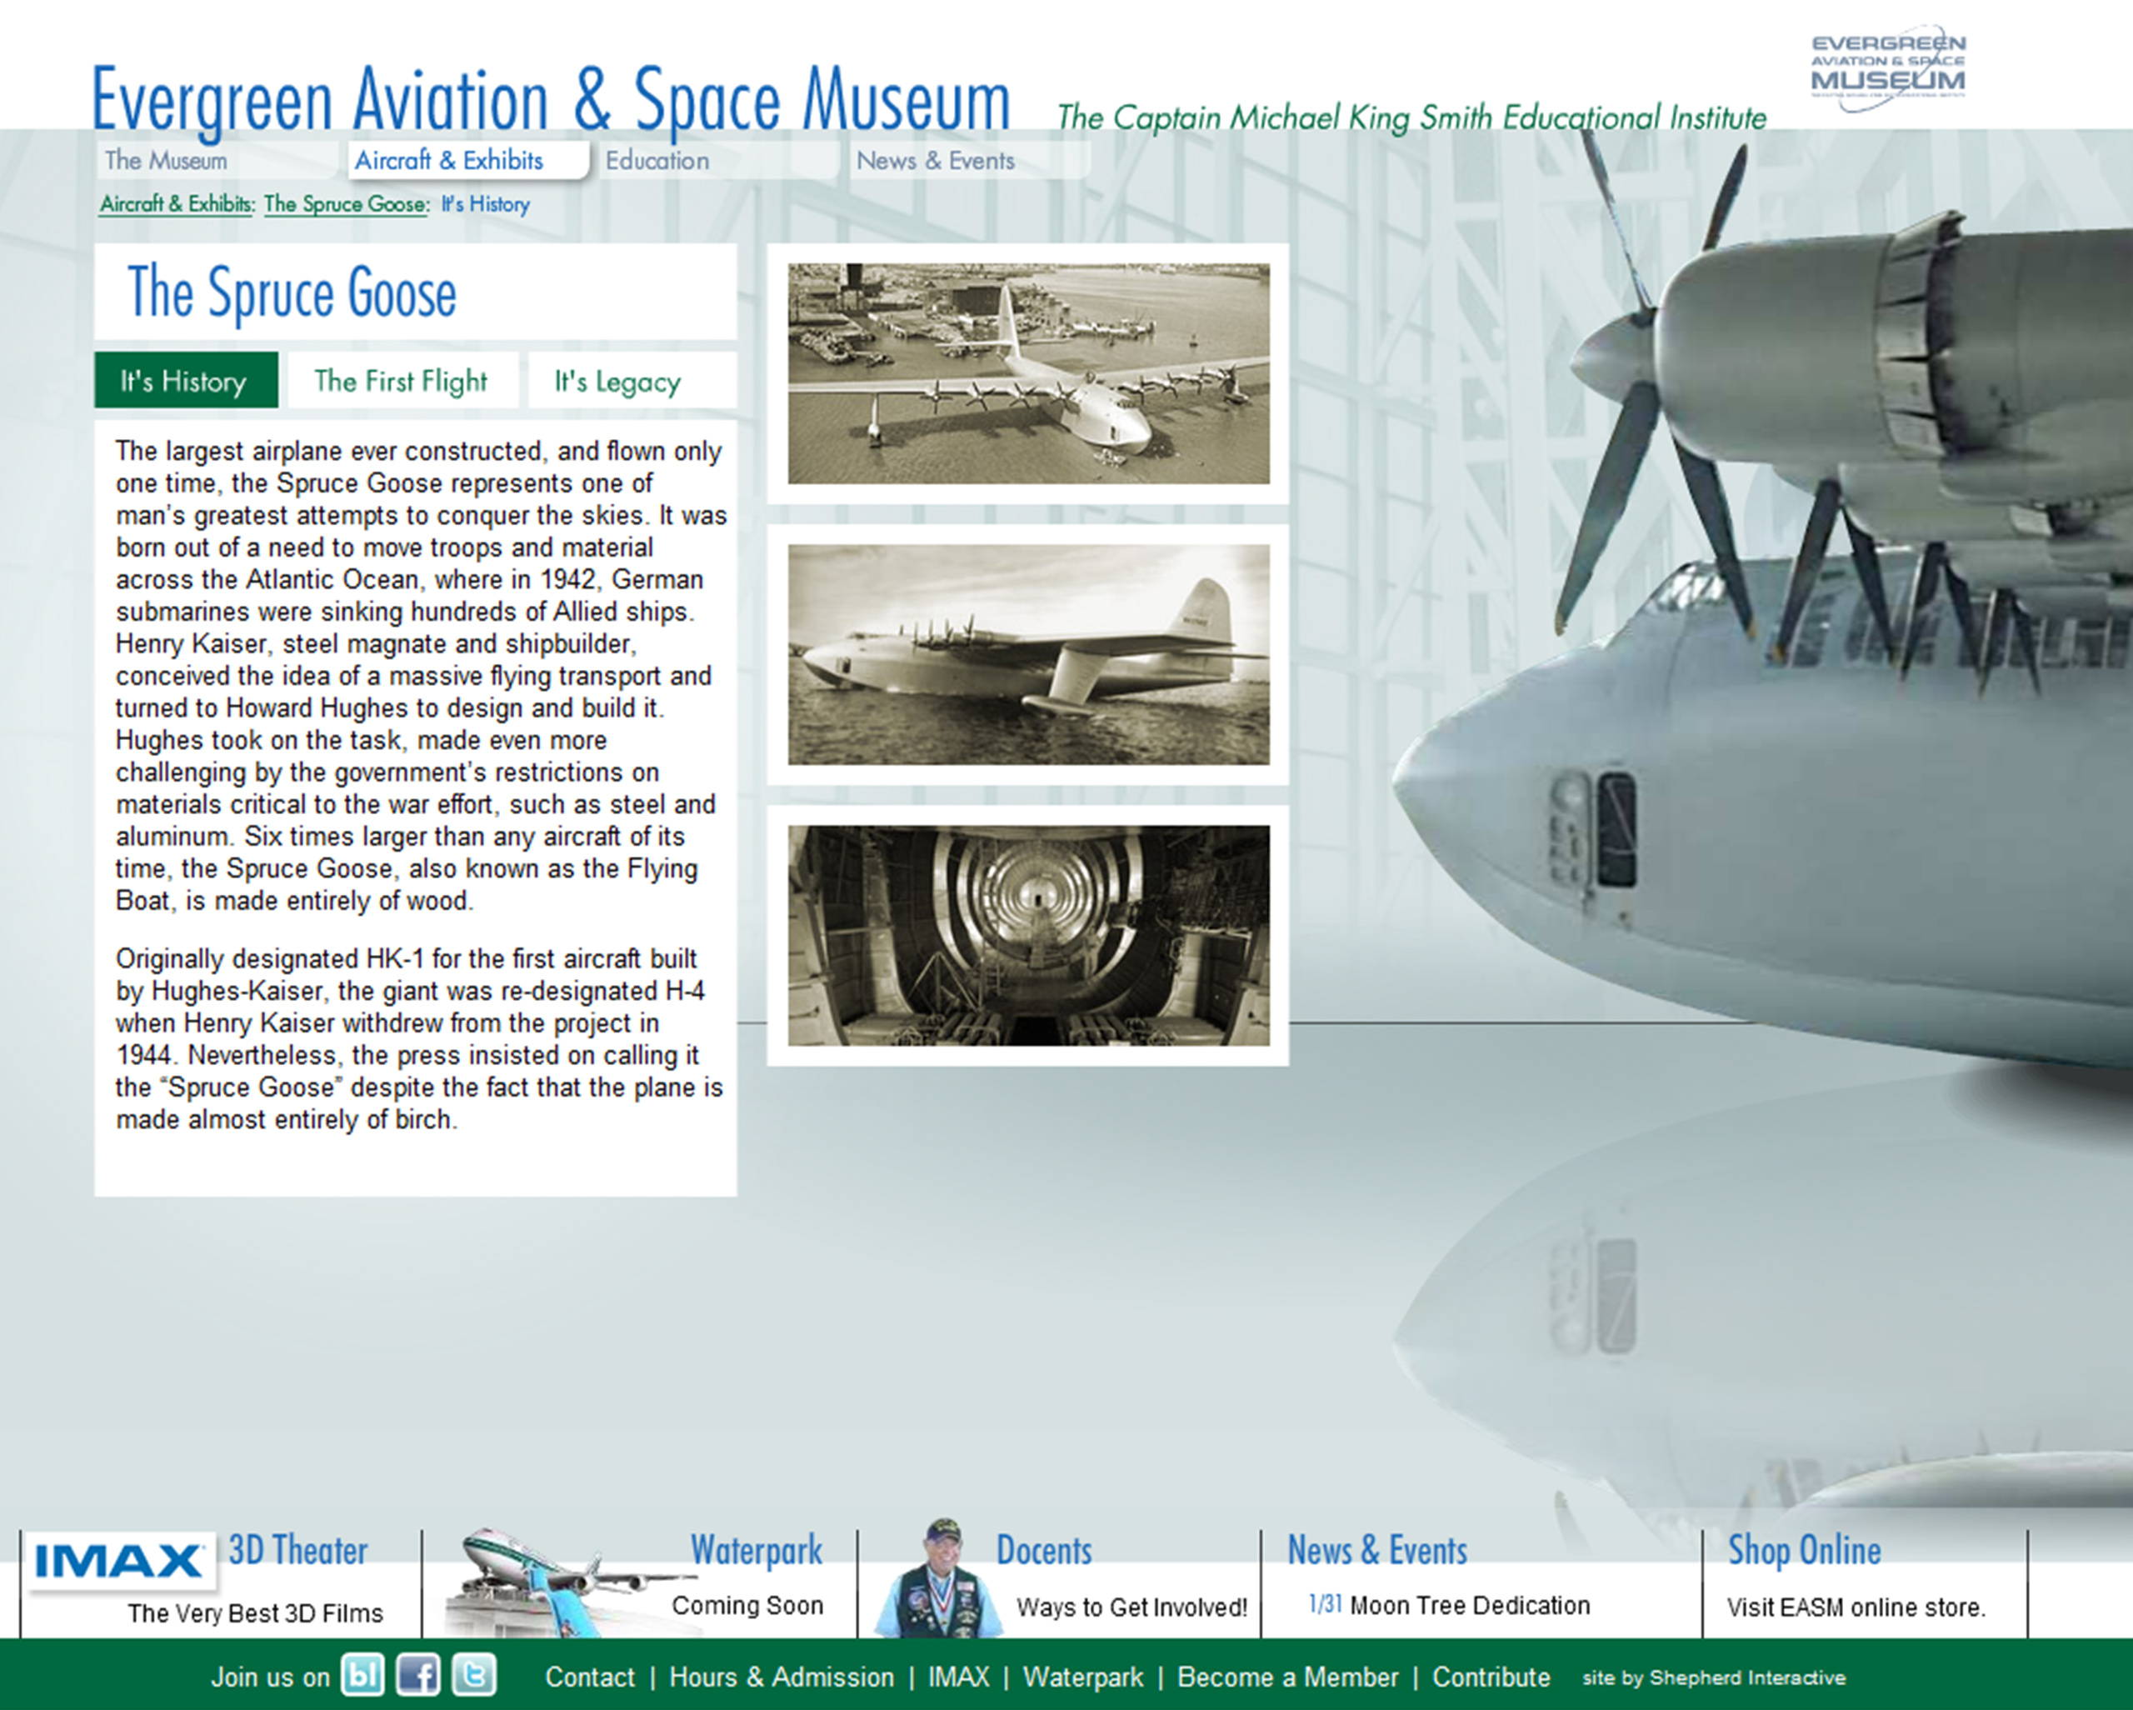Screen dimensions: 2133x1710
Task: Click the docent veteran photo
Action: point(938,1580)
